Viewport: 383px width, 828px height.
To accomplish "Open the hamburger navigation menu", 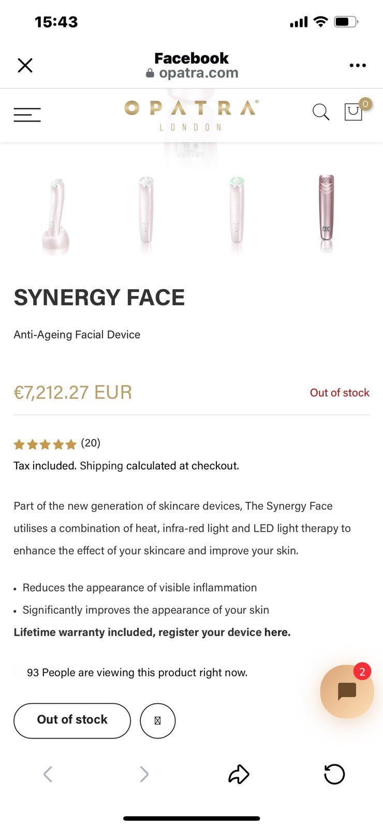I will click(27, 114).
